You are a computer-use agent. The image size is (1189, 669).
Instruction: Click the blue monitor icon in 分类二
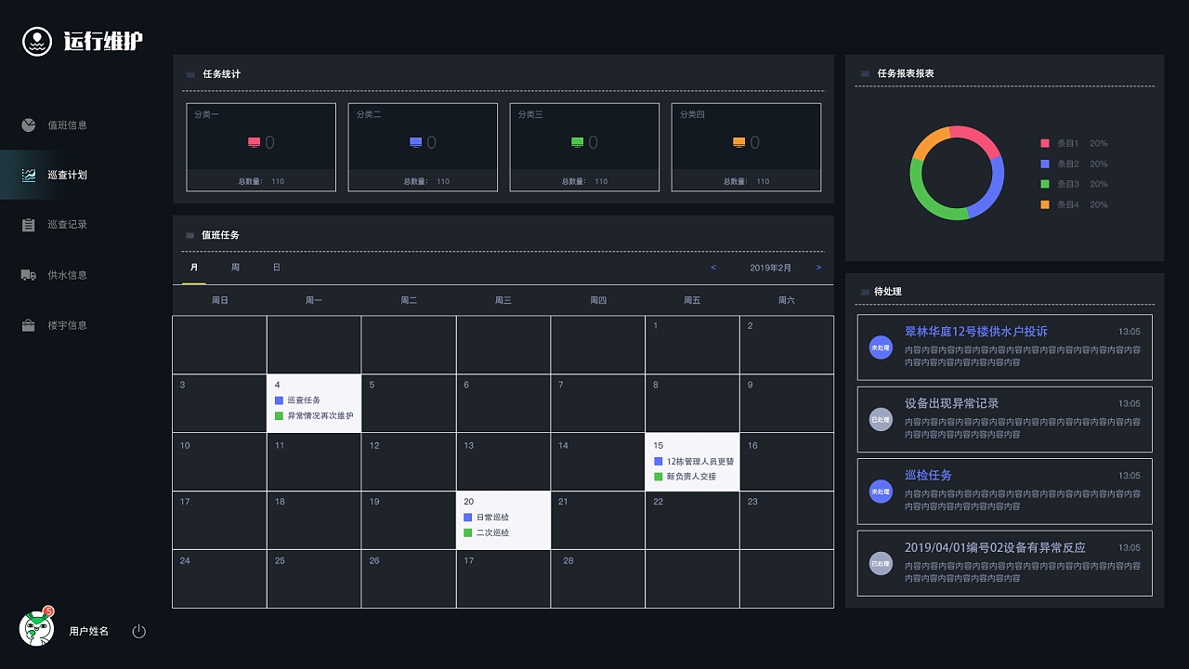(x=416, y=142)
